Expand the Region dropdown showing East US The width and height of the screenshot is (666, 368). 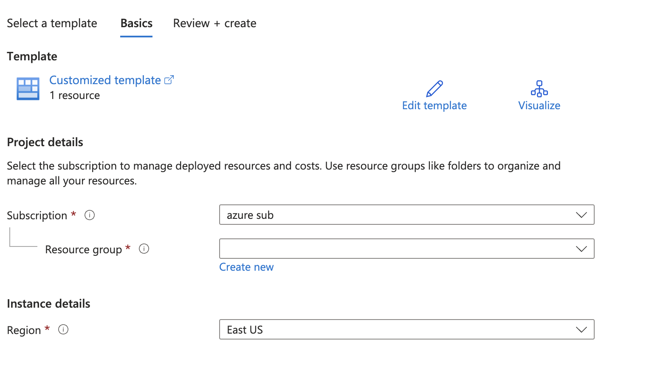pyautogui.click(x=399, y=330)
